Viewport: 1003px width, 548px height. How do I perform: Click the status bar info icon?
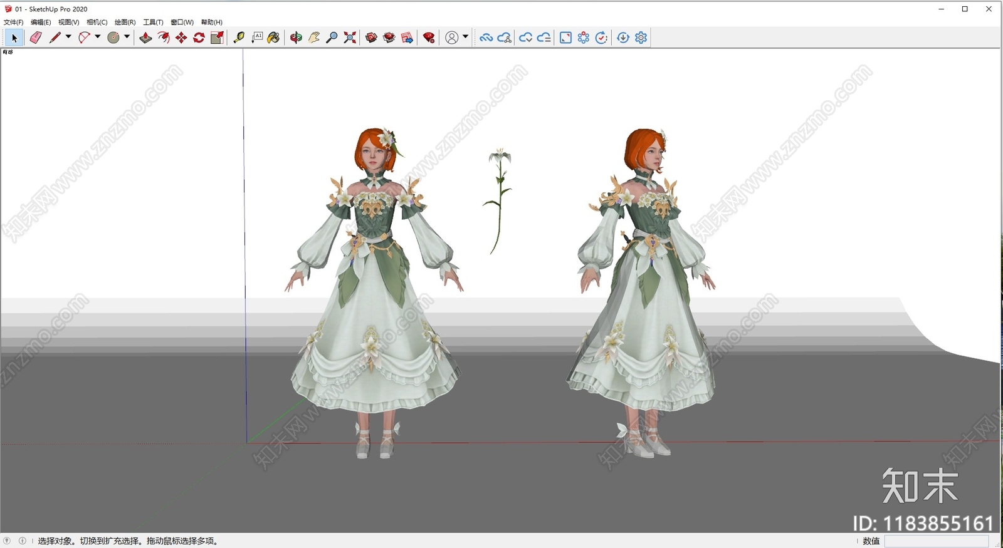click(23, 540)
